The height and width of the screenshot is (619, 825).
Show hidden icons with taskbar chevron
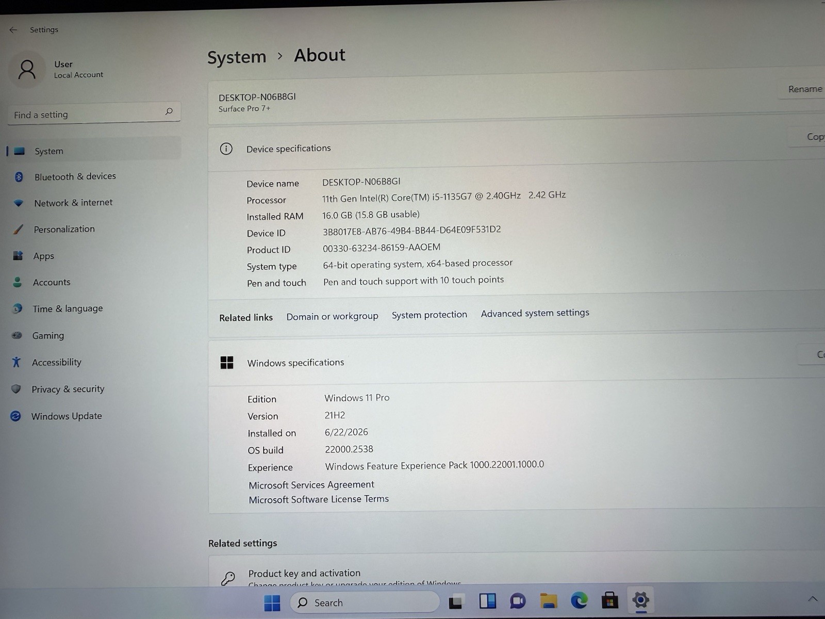(x=813, y=599)
